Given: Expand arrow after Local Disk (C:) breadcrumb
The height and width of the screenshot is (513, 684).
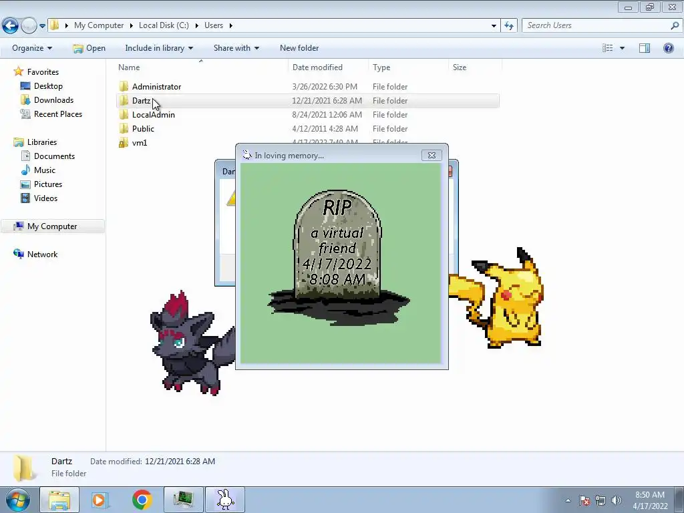Looking at the screenshot, I should tap(197, 25).
